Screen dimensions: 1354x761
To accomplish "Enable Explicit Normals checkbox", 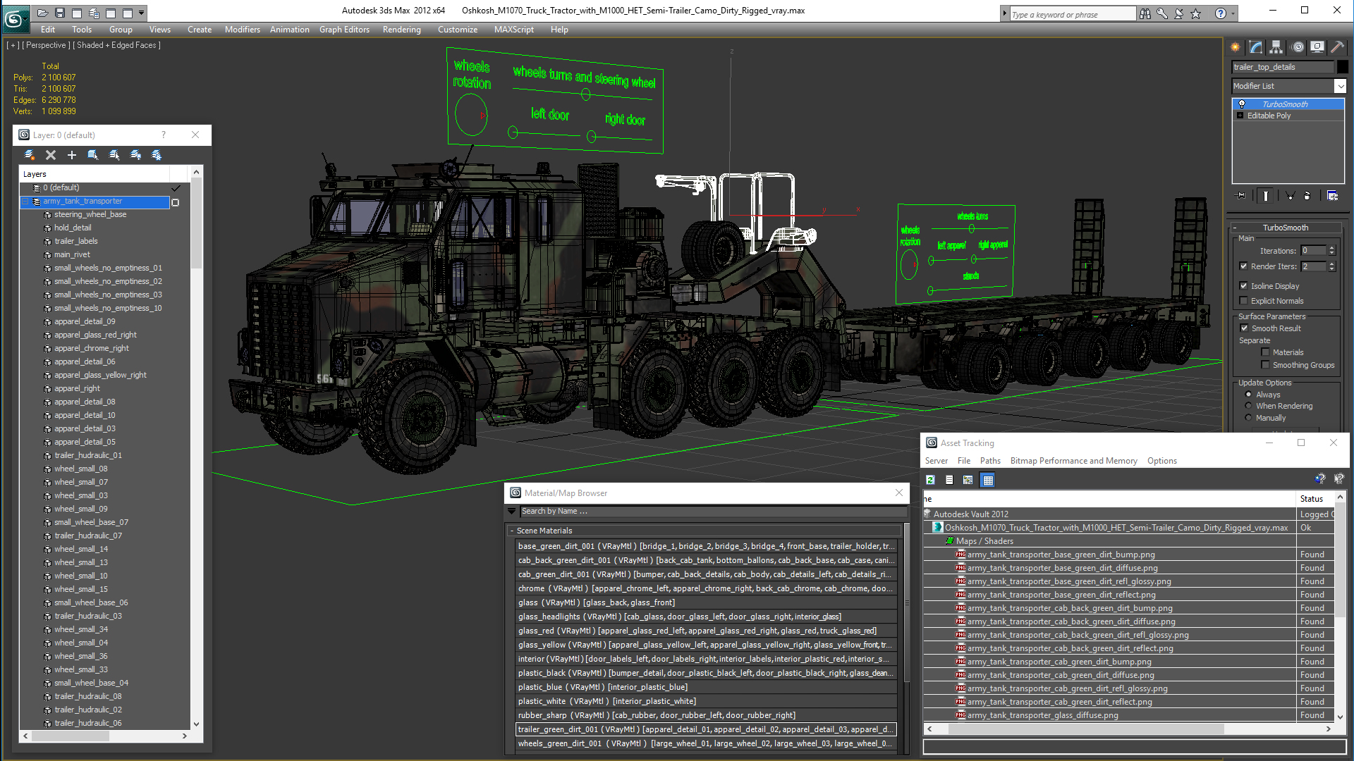I will (1244, 301).
